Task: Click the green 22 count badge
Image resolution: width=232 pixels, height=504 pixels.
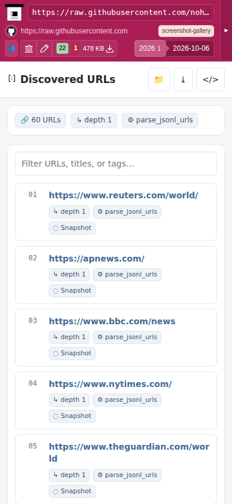Action: (62, 48)
